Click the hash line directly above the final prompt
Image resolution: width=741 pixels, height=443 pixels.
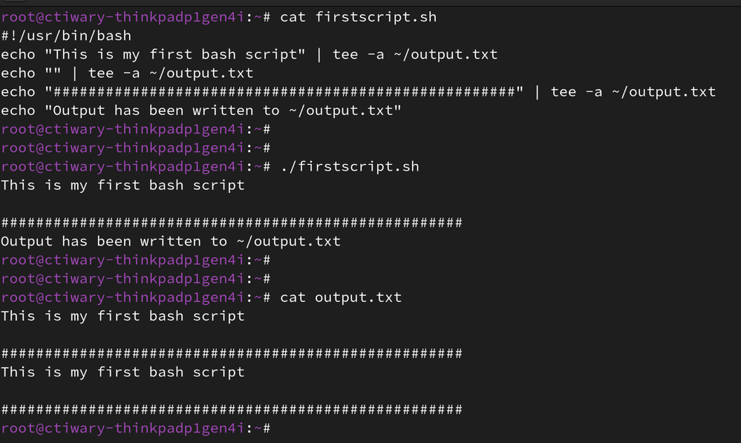(x=232, y=410)
